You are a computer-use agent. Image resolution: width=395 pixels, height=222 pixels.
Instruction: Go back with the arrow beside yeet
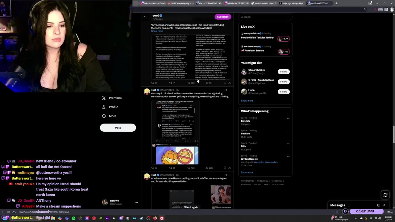tap(145, 17)
